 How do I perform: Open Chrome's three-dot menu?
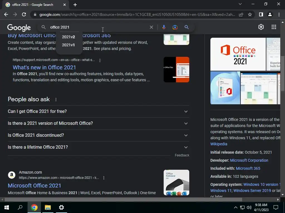coord(279,14)
